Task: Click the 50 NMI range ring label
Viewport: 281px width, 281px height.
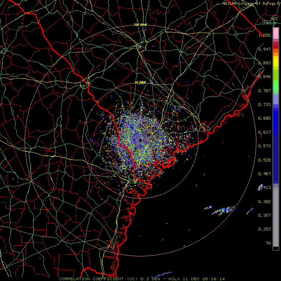Action: [140, 83]
